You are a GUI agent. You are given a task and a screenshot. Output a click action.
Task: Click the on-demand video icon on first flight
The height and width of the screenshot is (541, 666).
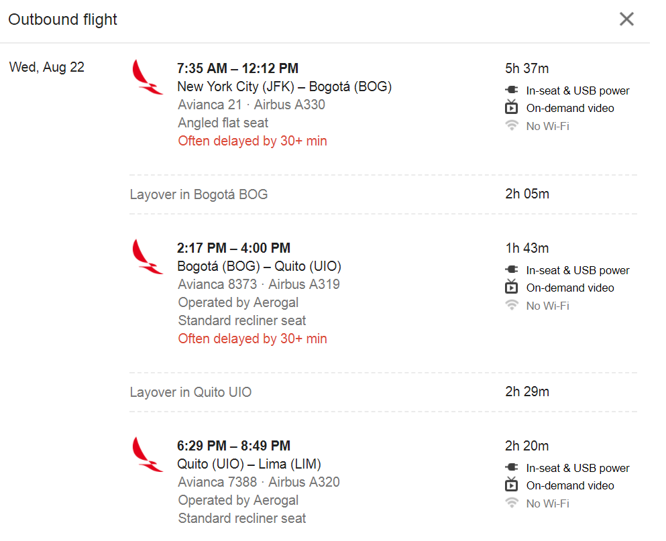(x=512, y=107)
